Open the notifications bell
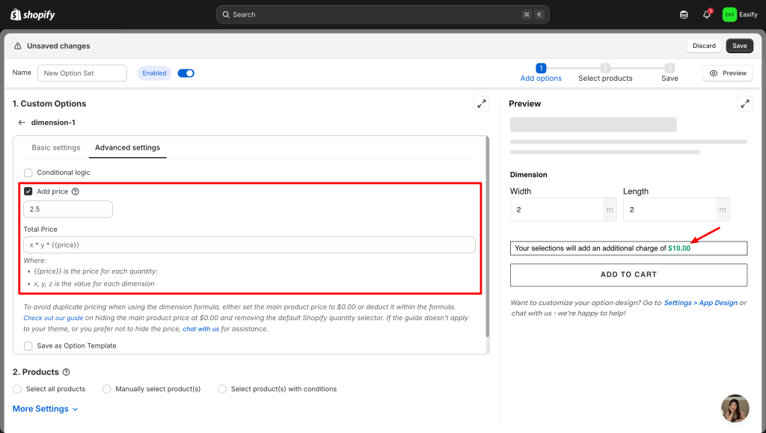The image size is (766, 433). (706, 14)
